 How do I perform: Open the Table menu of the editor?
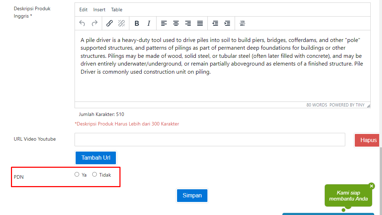(x=117, y=10)
